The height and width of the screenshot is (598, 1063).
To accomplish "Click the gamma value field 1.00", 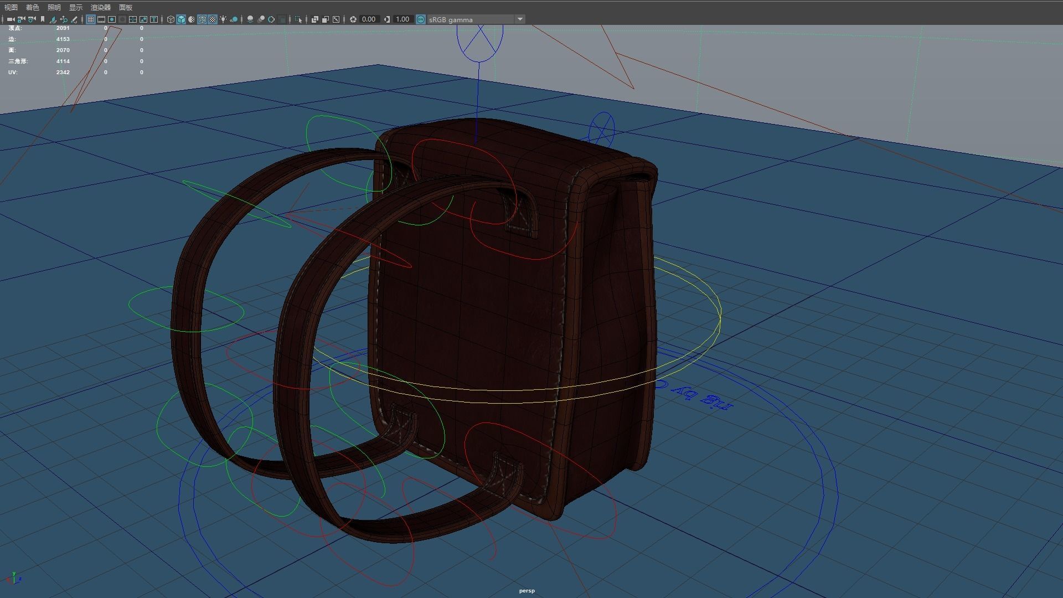I will tap(403, 19).
